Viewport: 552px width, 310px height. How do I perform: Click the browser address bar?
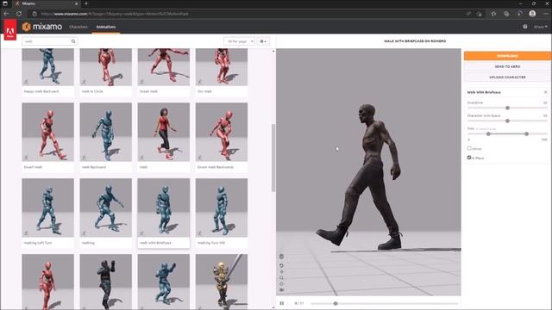[x=247, y=14]
